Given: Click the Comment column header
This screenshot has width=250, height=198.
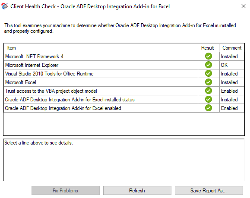Looking at the screenshot, I should (232, 48).
